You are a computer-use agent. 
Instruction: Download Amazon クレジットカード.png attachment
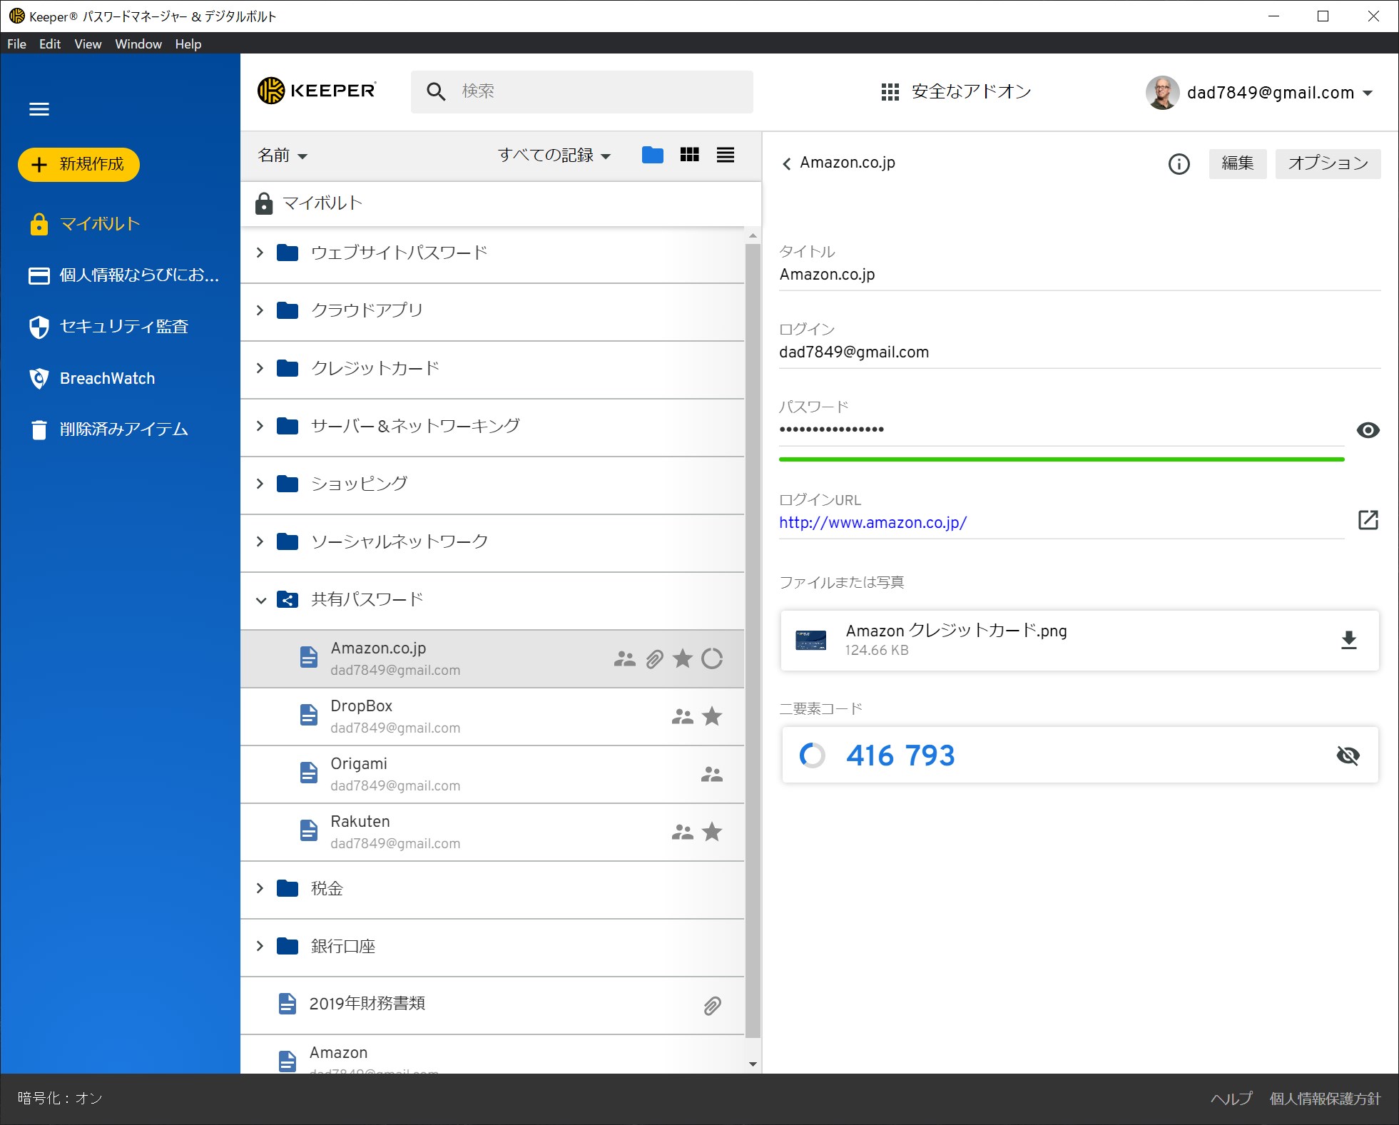pyautogui.click(x=1348, y=640)
